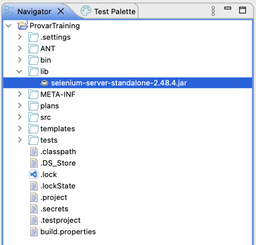
Task: Click the ProvarTraining project folder icon
Action: point(23,26)
